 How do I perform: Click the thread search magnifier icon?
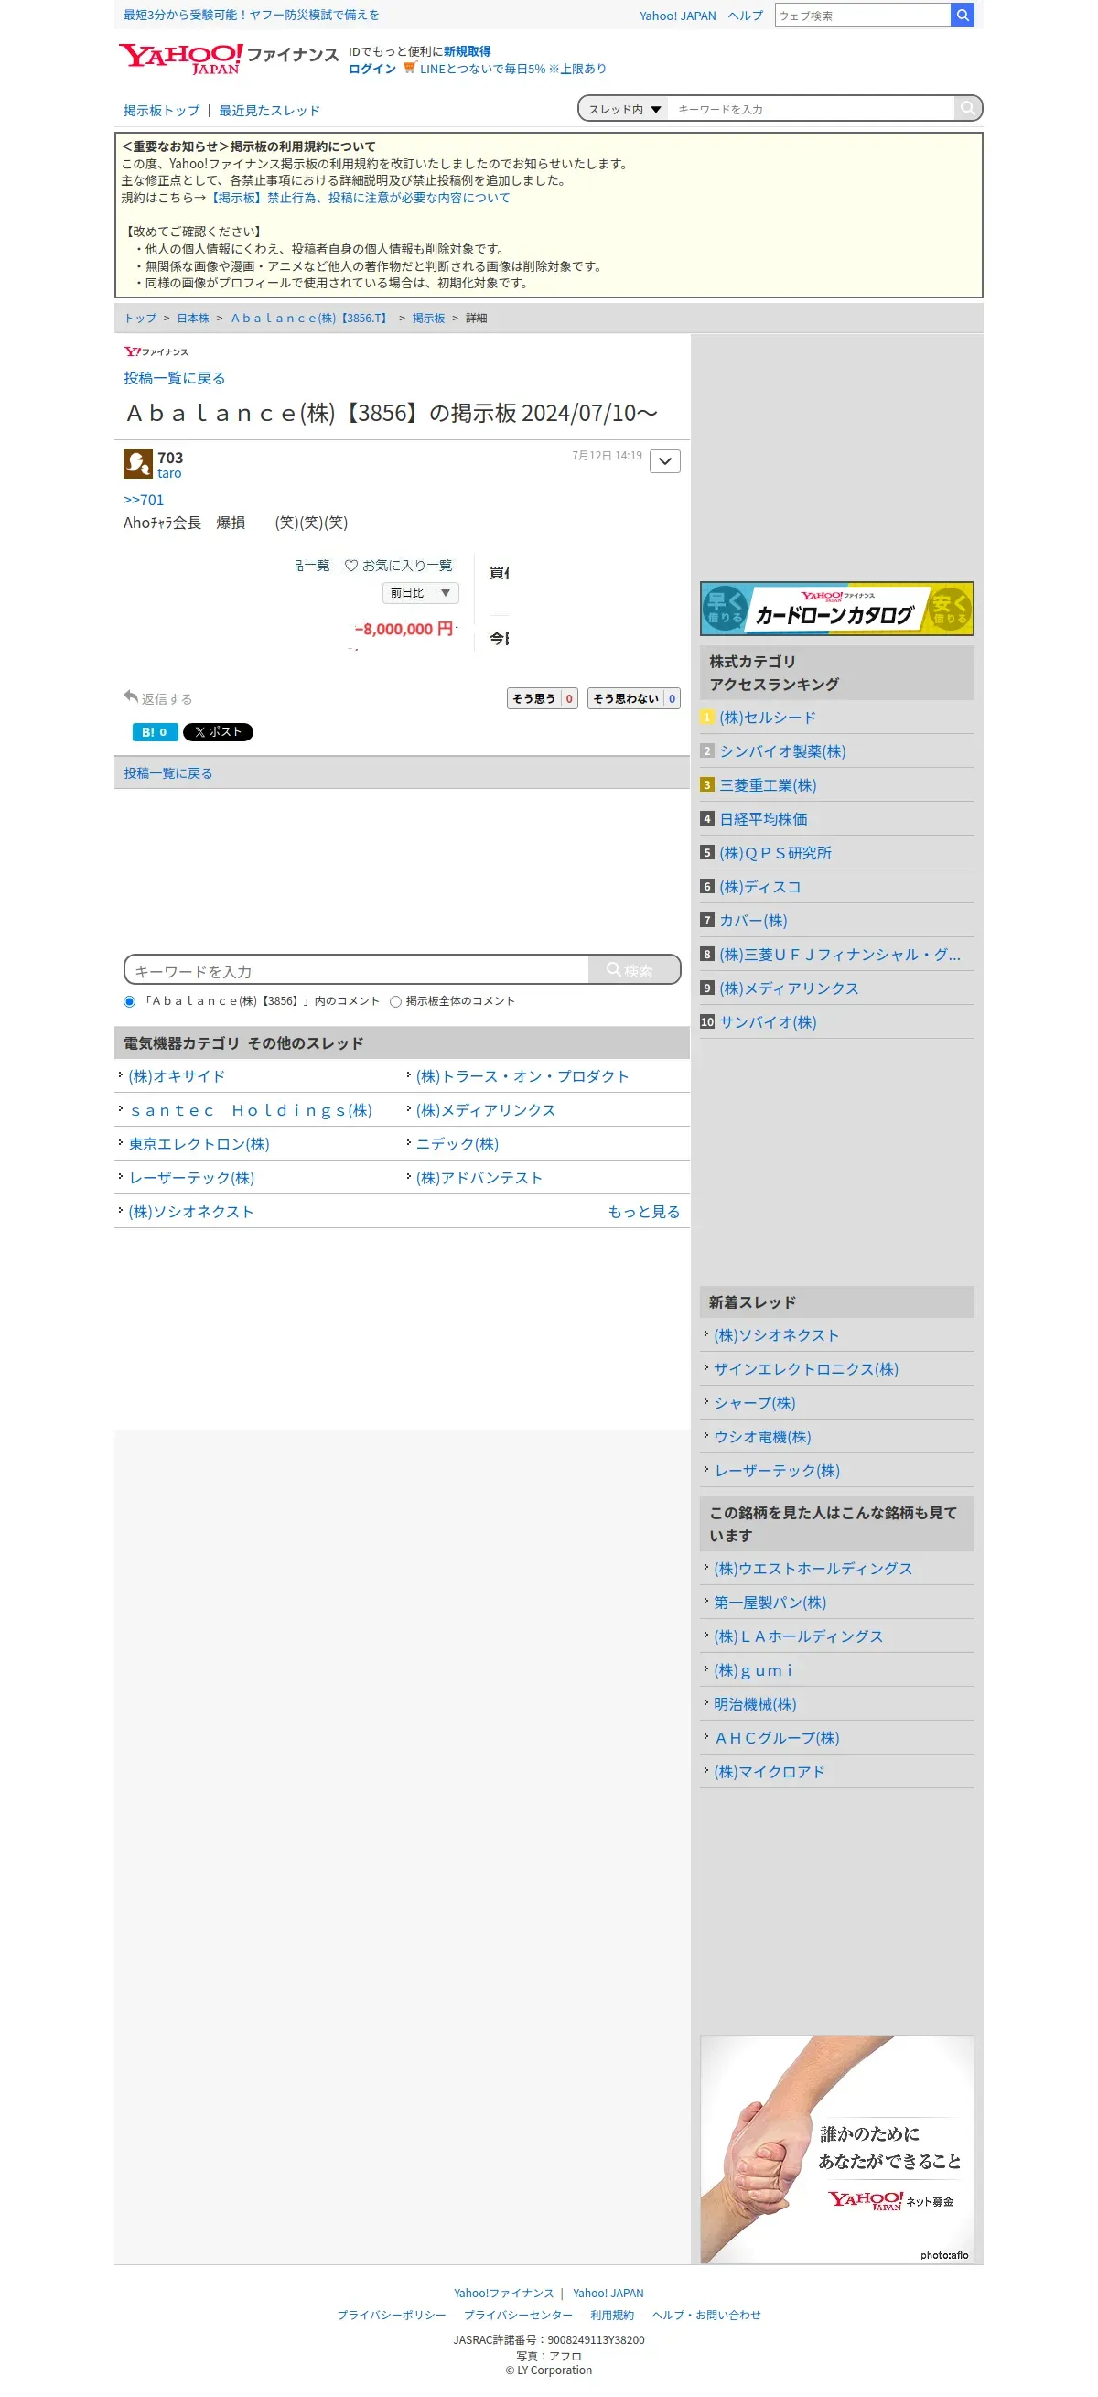pos(968,109)
